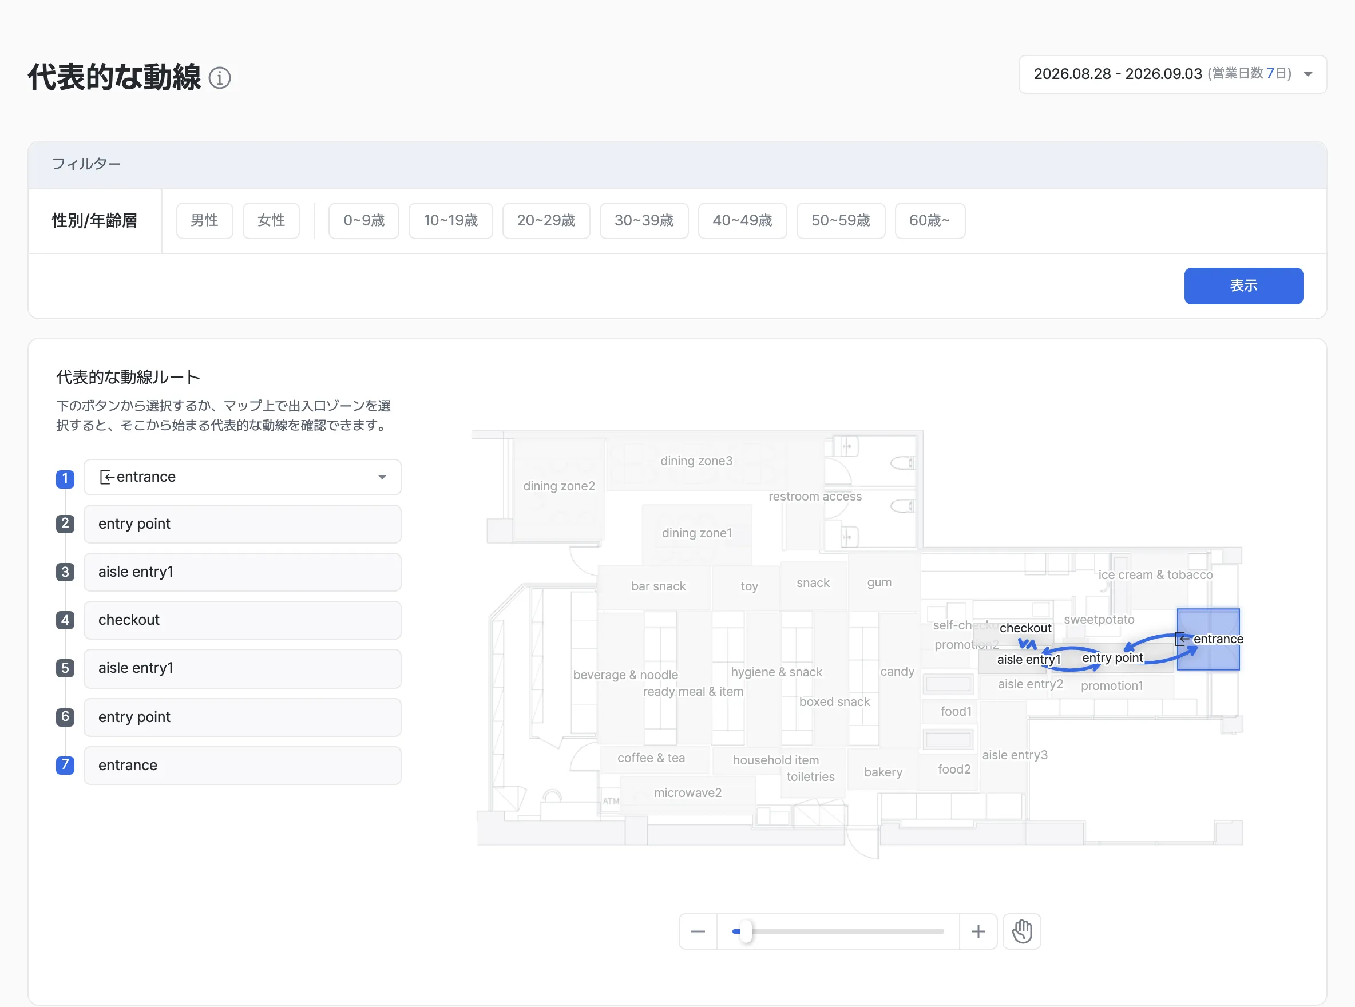Enable the 50~59歳 age filter
The image size is (1355, 1007).
[x=841, y=220]
